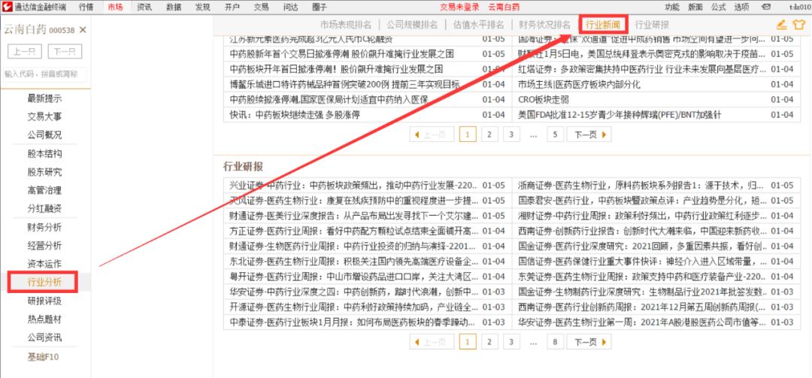Click the 云南白药 label in top bar
This screenshot has width=812, height=378.
click(504, 7)
